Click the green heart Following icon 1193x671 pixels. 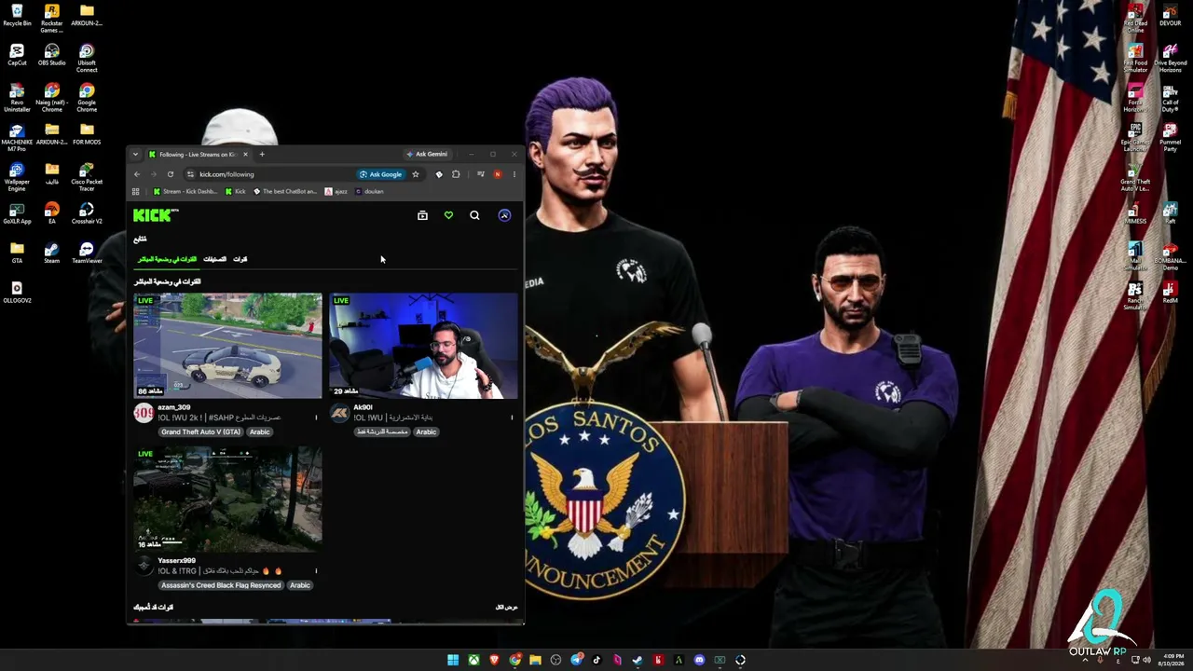pos(448,215)
